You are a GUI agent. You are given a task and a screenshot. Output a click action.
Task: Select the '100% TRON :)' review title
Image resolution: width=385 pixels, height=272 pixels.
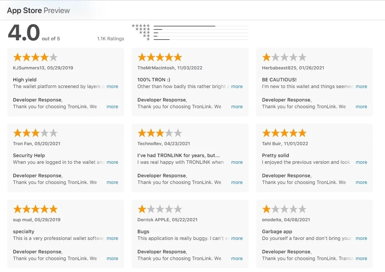pyautogui.click(x=154, y=79)
